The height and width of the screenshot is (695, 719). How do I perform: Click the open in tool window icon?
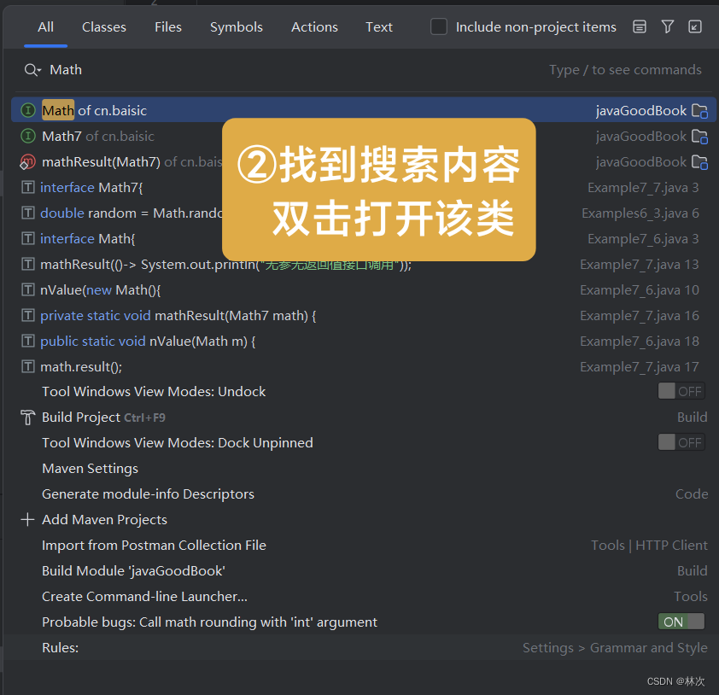click(695, 26)
